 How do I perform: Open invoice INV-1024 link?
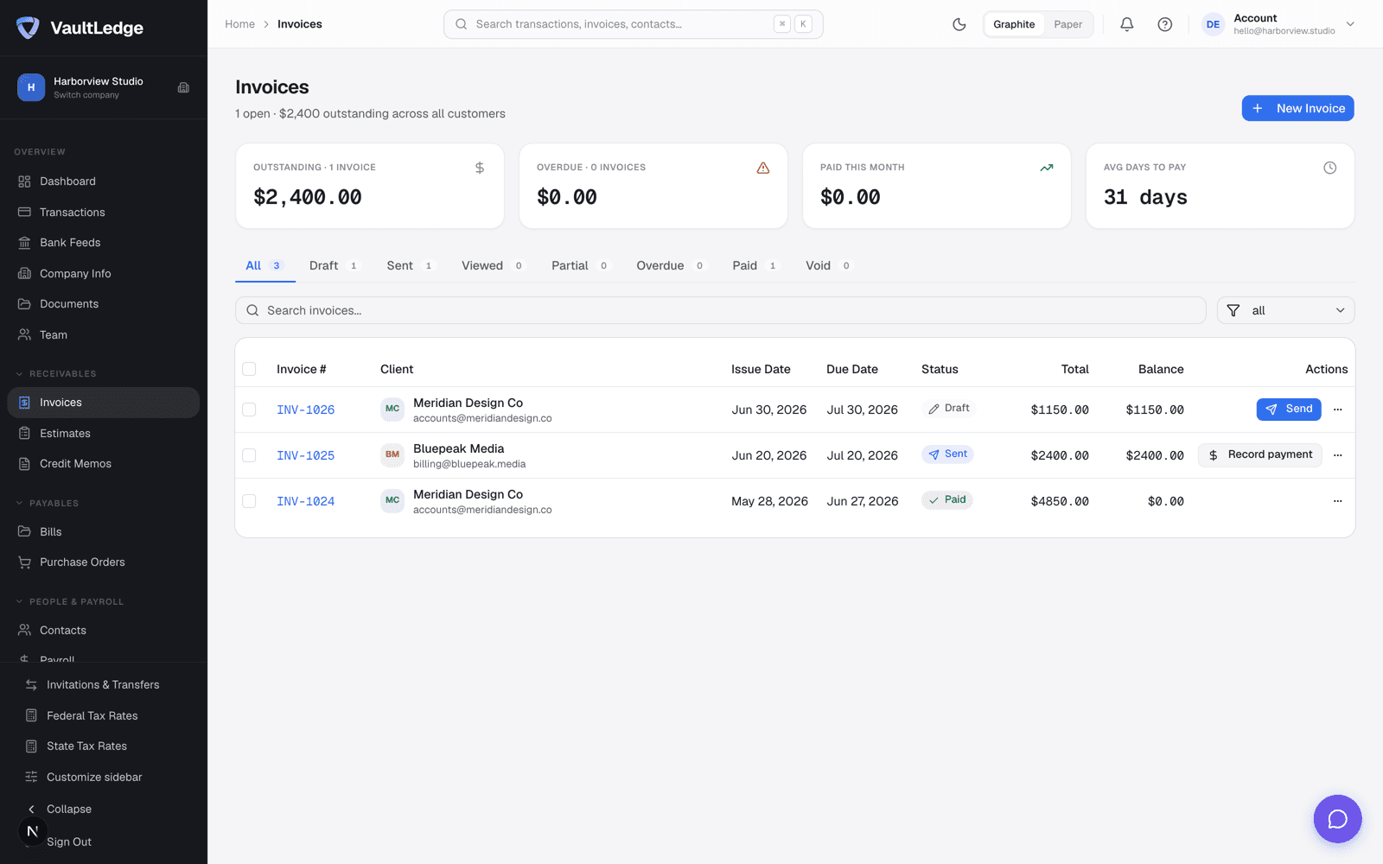[x=305, y=501]
